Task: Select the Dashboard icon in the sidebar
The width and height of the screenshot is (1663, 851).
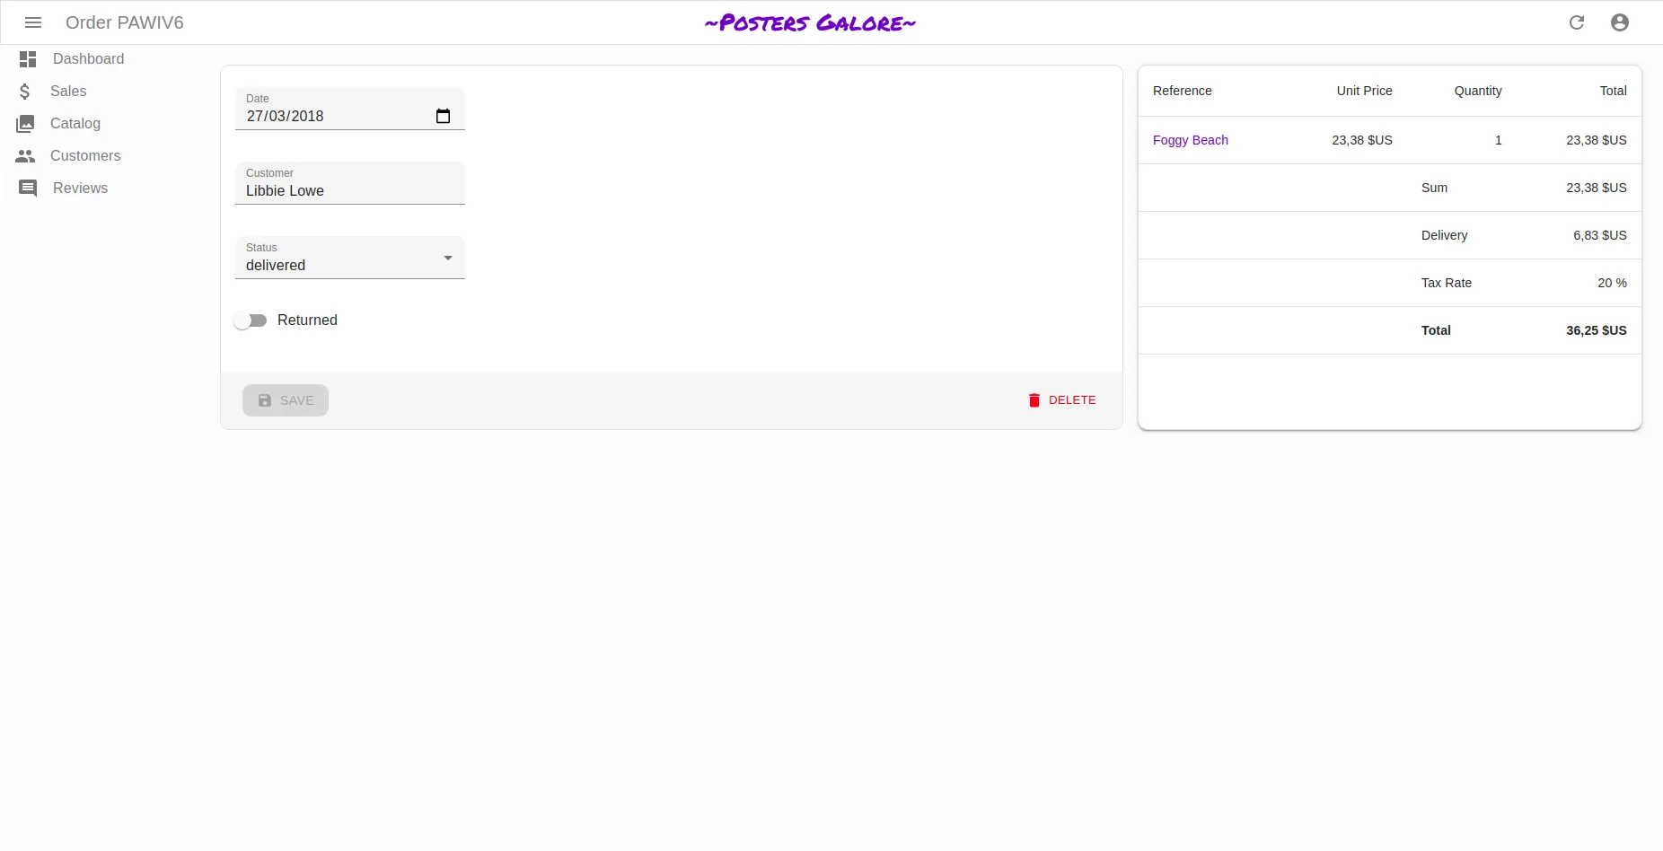Action: pos(27,59)
